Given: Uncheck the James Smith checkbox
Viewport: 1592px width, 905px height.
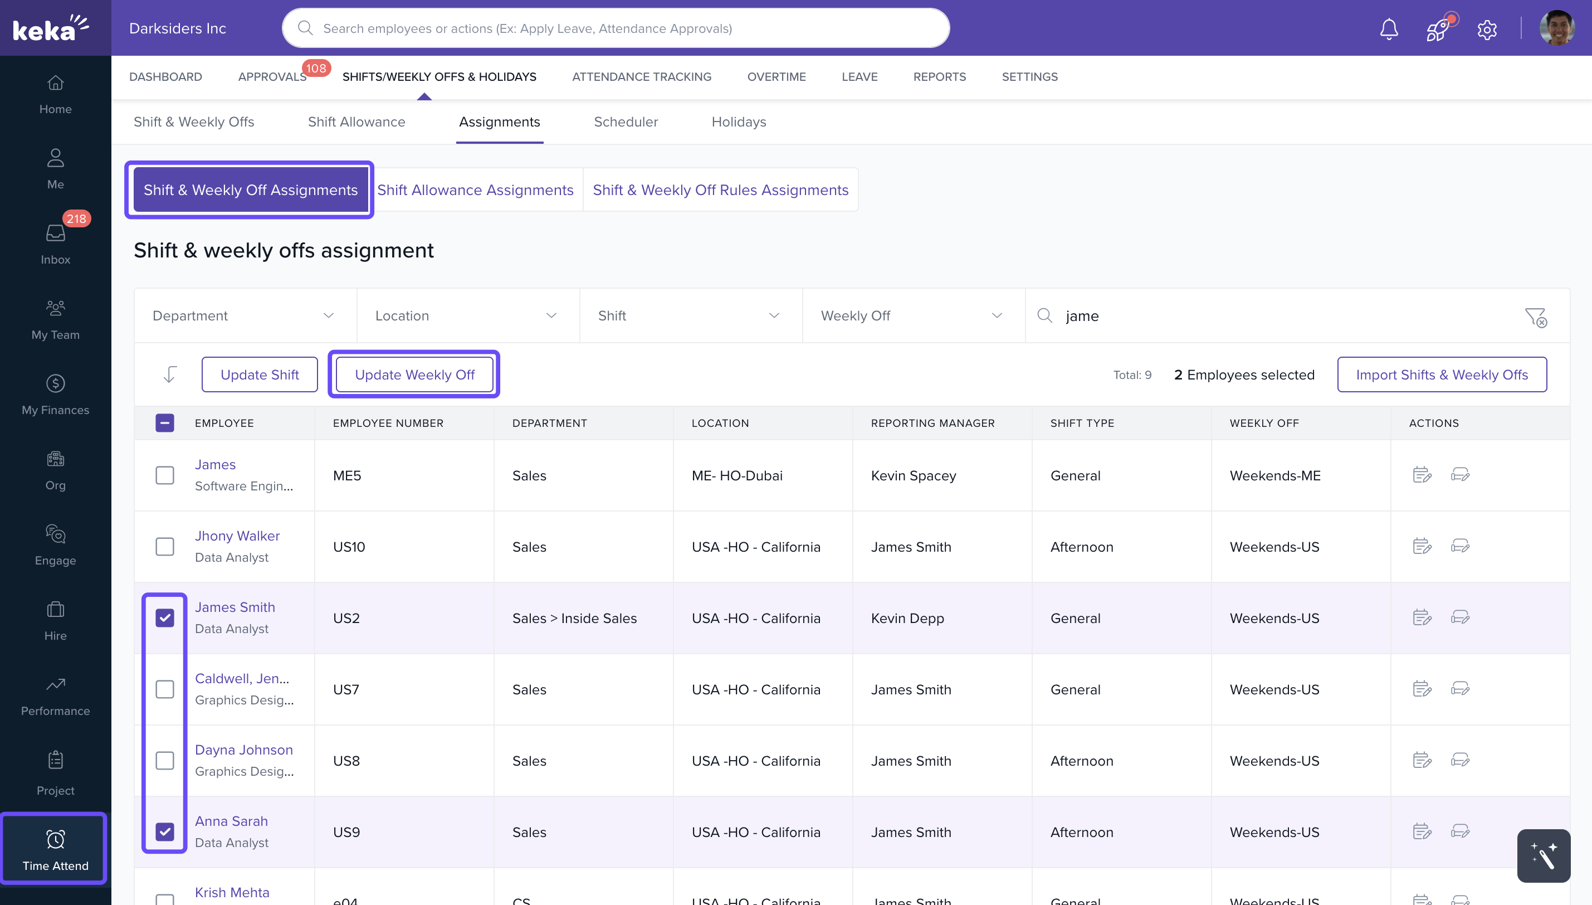Looking at the screenshot, I should click(165, 618).
